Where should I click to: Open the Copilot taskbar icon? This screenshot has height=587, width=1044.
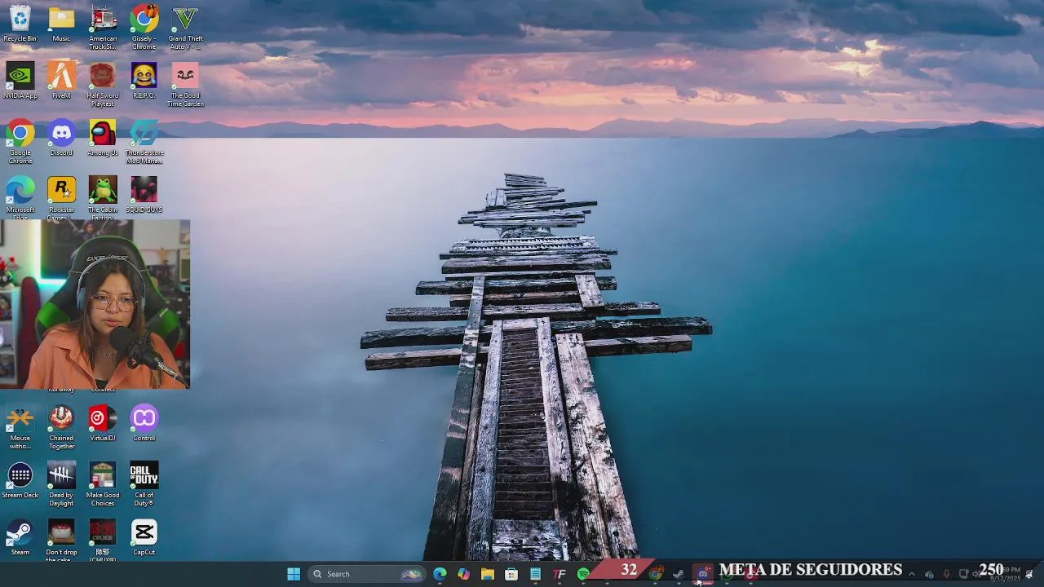463,574
